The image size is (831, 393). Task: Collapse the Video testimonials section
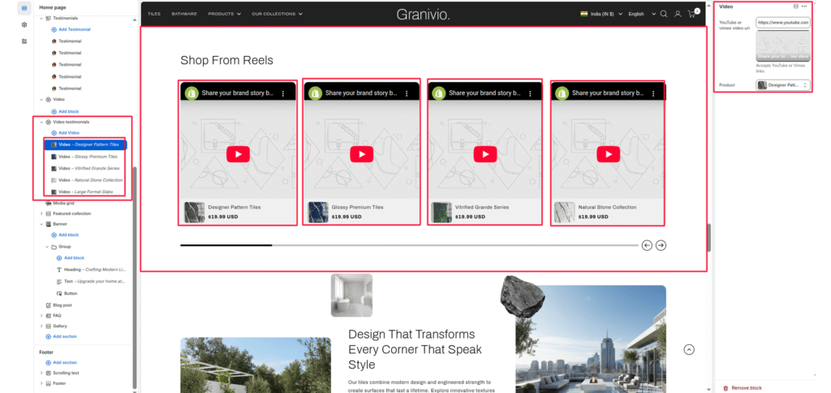41,122
